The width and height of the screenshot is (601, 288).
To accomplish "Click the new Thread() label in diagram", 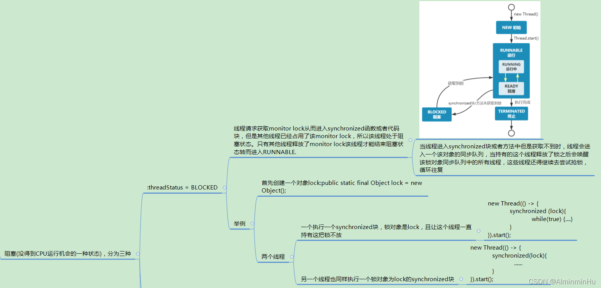I will tap(526, 14).
